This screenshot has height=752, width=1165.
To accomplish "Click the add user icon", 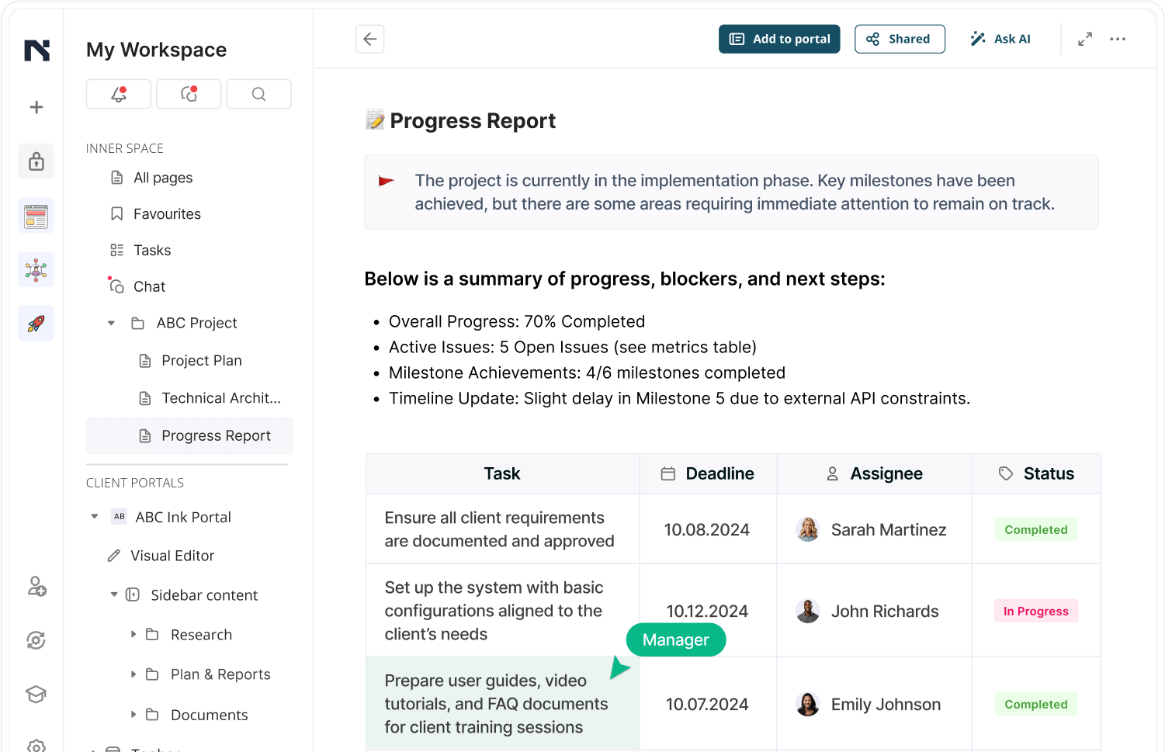I will coord(36,586).
